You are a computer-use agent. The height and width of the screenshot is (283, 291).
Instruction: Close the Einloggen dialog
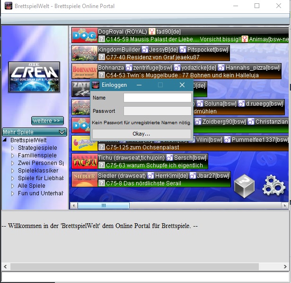[x=182, y=85]
